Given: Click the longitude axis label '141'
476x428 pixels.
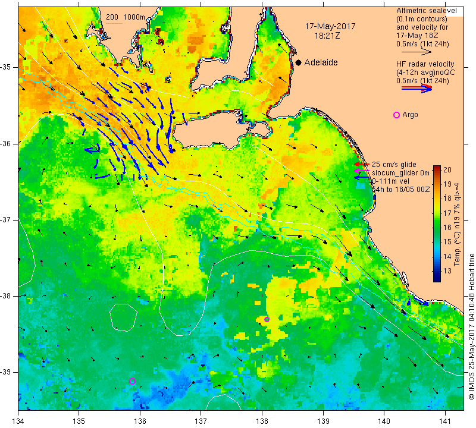Looking at the screenshot, I should (x=445, y=421).
